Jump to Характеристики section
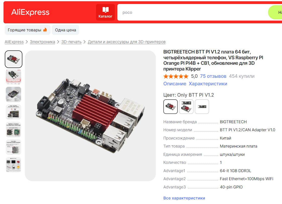The image size is (282, 204). click(208, 84)
